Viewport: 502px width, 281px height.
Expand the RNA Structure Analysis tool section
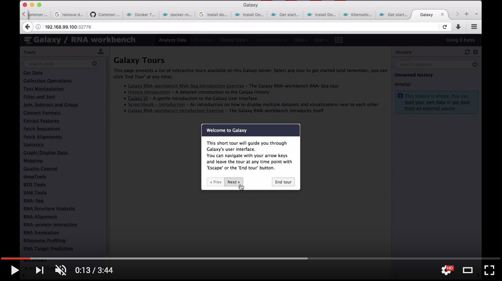click(x=49, y=208)
